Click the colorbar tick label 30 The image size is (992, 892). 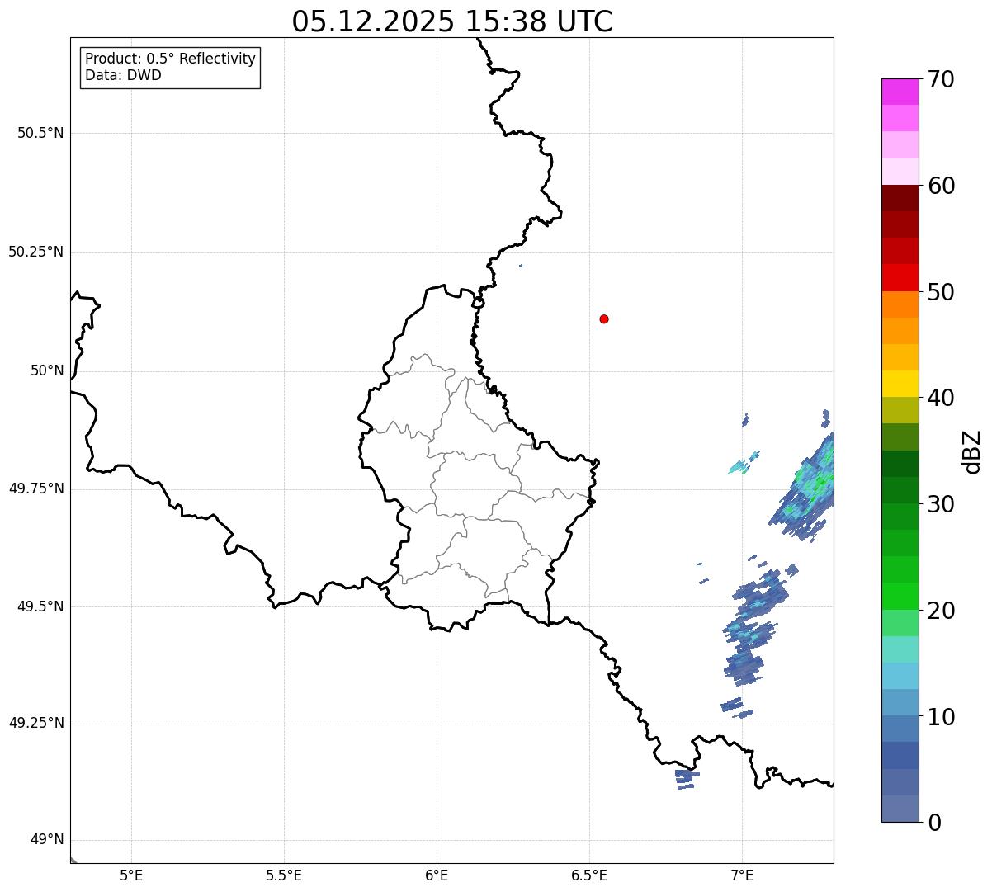[x=941, y=504]
